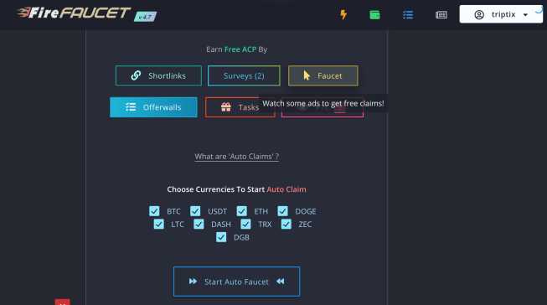
Task: Click Start Auto Faucet button
Action: (x=236, y=282)
